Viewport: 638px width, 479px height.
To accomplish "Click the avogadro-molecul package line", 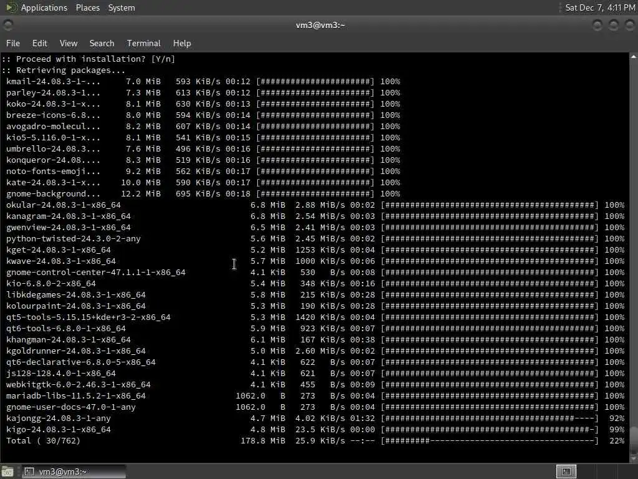I will tap(203, 126).
